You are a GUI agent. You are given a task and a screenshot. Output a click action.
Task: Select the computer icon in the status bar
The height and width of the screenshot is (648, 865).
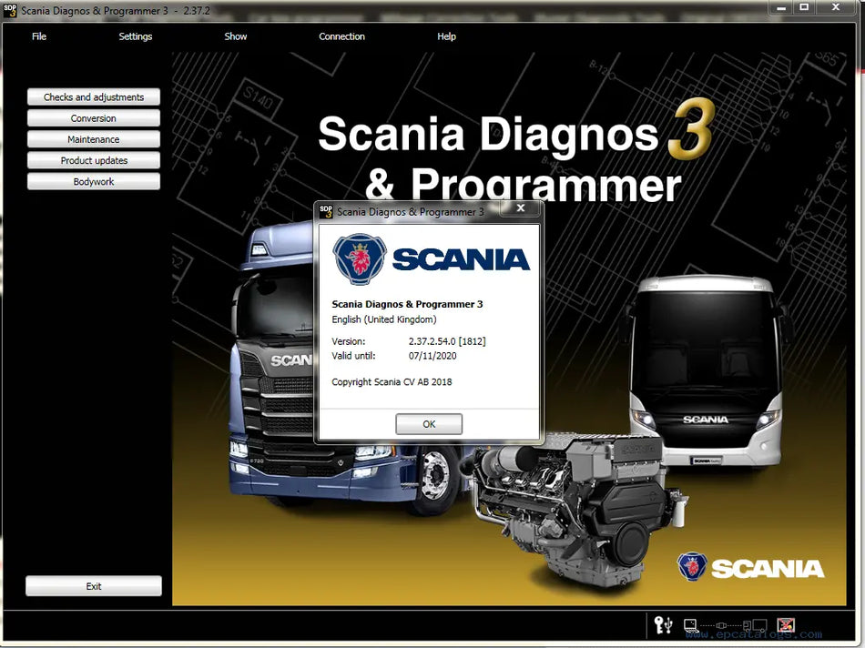click(x=690, y=625)
